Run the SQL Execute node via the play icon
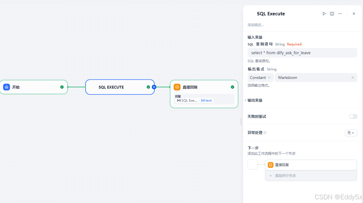Screen dimensions: 363x203 point(324,13)
